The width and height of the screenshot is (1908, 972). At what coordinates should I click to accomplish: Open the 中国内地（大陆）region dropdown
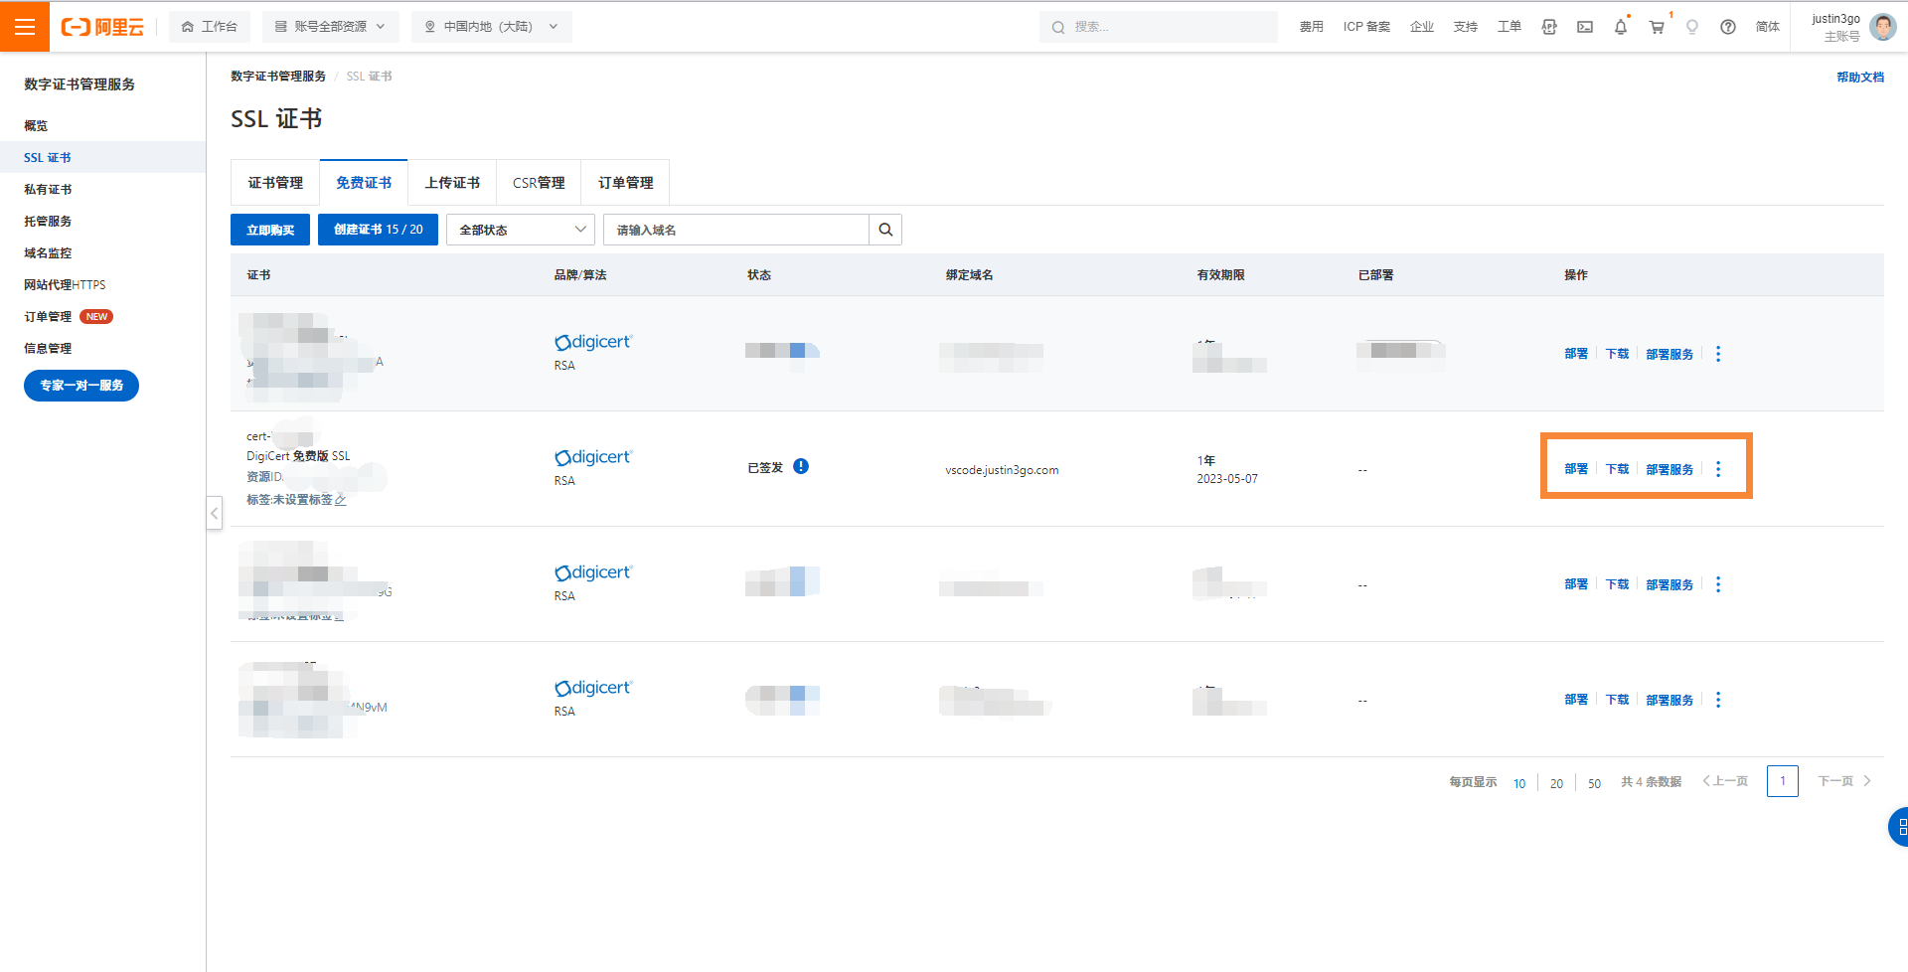click(x=491, y=27)
